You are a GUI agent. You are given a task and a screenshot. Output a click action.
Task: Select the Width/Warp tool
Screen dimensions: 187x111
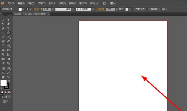click(3, 50)
